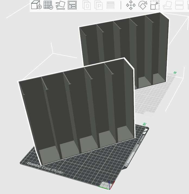Choose the Lay on face tool
The image size is (189, 194).
[167, 5]
